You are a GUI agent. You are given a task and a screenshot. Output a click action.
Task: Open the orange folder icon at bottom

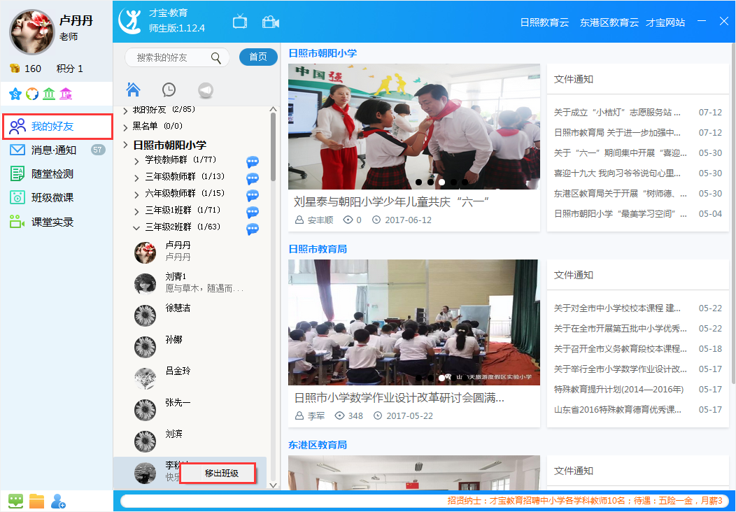pos(36,501)
